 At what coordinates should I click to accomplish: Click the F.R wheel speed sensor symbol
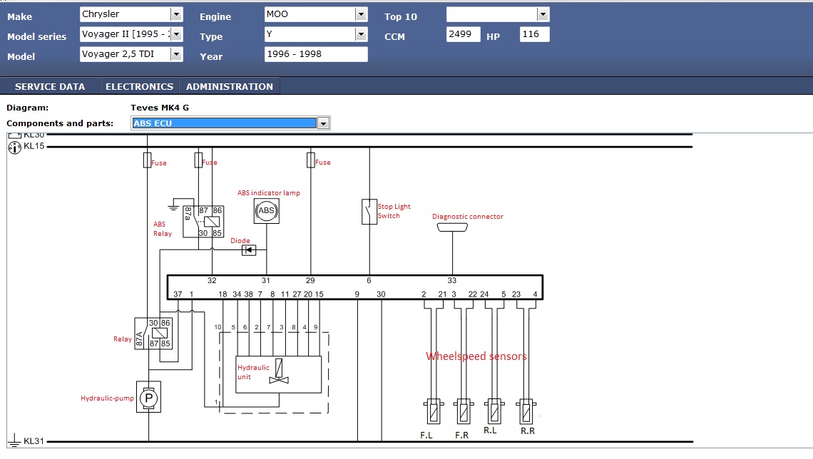464,411
